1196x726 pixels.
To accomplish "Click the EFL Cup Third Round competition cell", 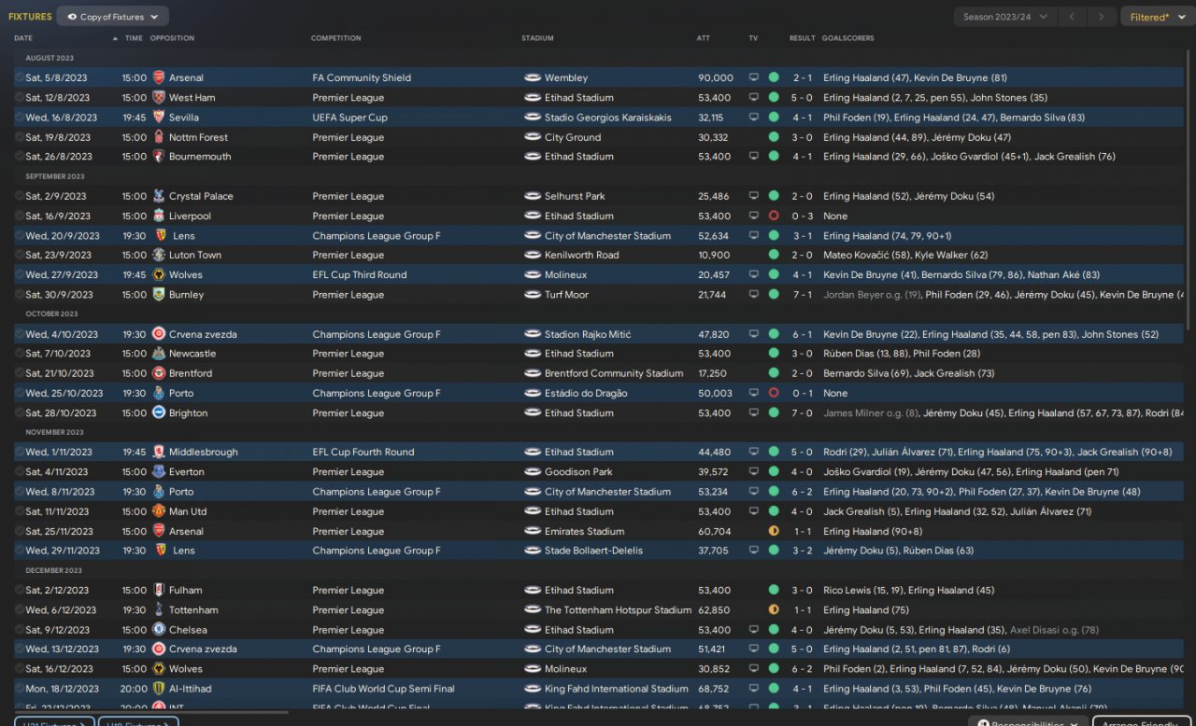I will coord(360,275).
